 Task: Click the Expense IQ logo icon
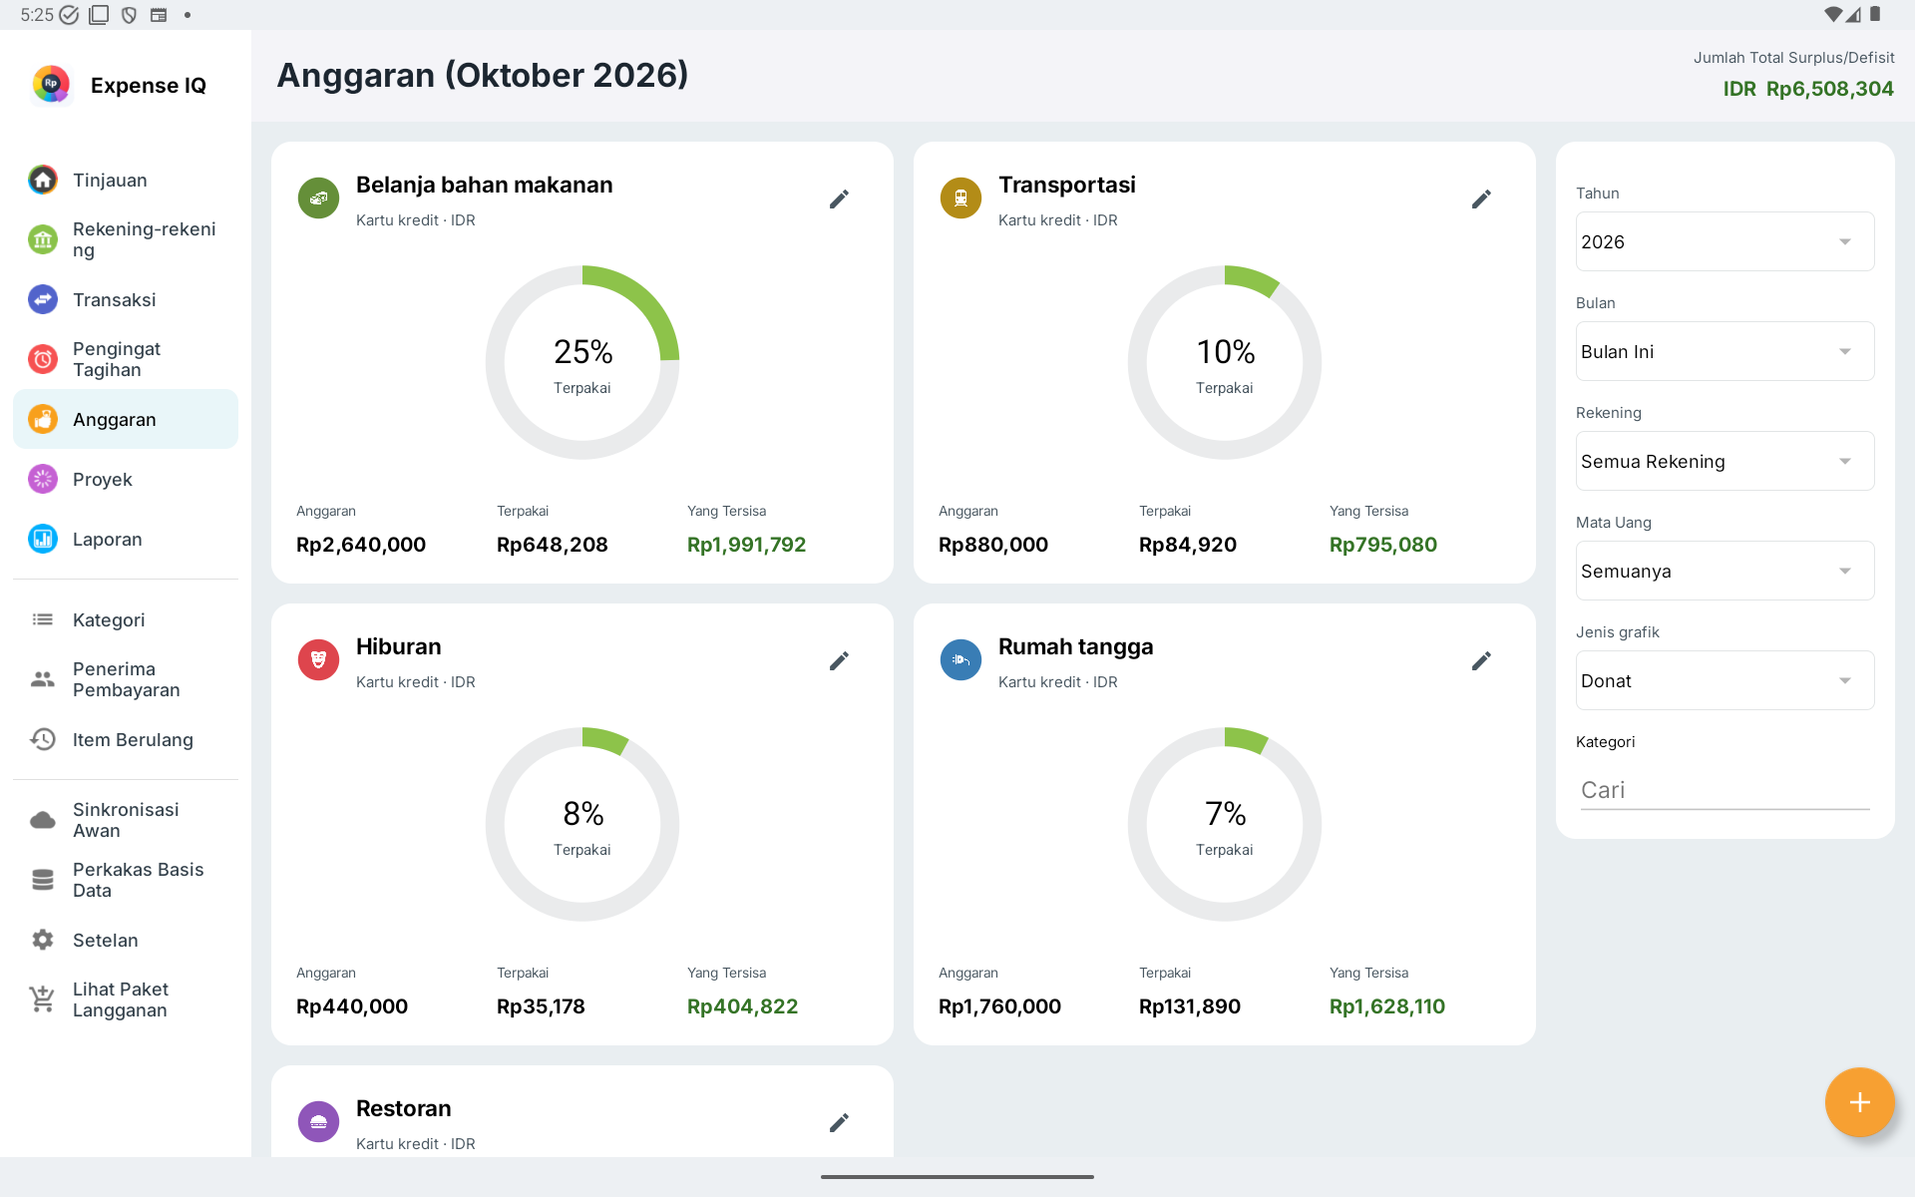(51, 85)
